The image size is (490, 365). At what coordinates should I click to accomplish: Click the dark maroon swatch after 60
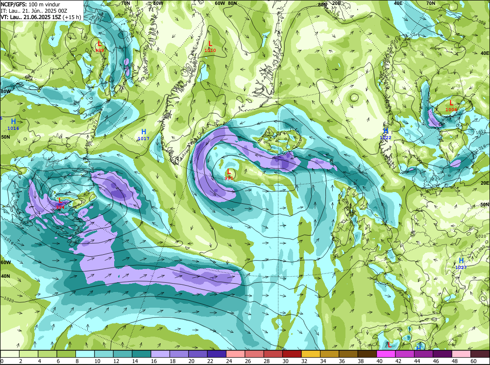point(480,354)
